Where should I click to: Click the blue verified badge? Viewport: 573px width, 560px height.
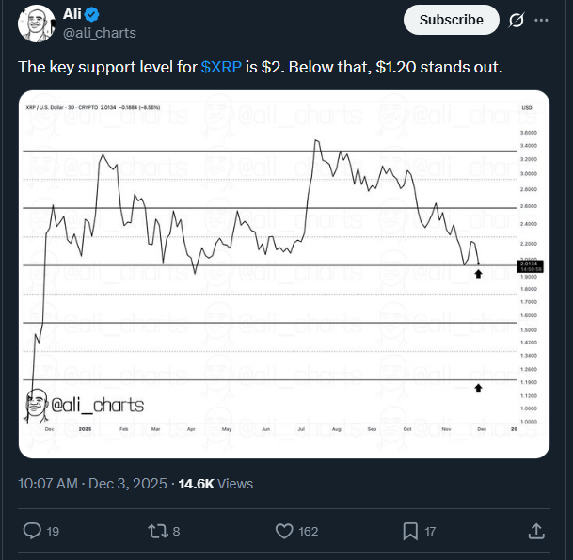[94, 14]
